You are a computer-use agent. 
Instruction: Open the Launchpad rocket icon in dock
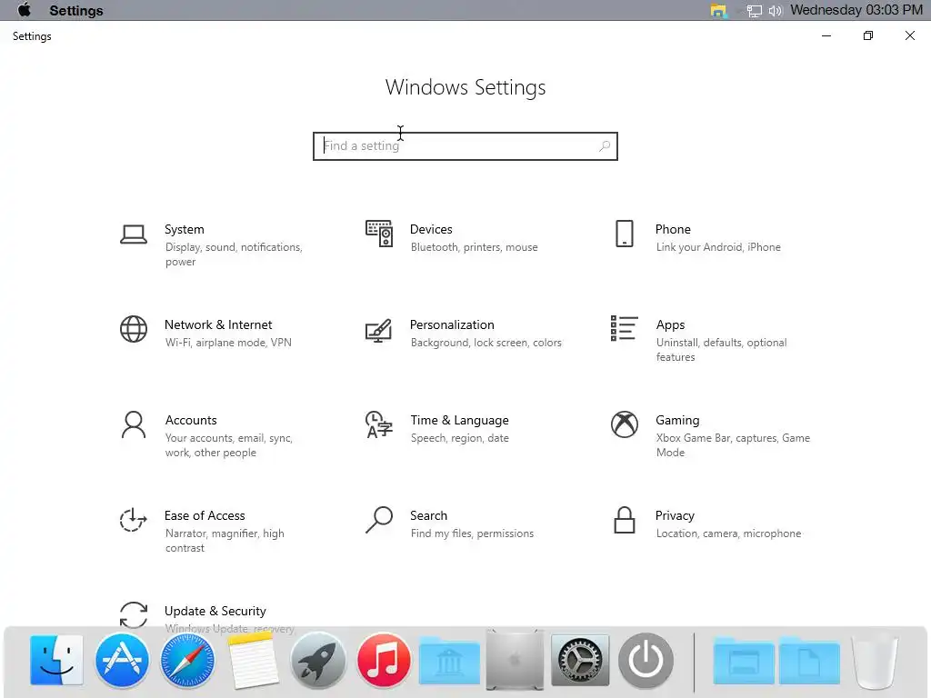click(318, 661)
